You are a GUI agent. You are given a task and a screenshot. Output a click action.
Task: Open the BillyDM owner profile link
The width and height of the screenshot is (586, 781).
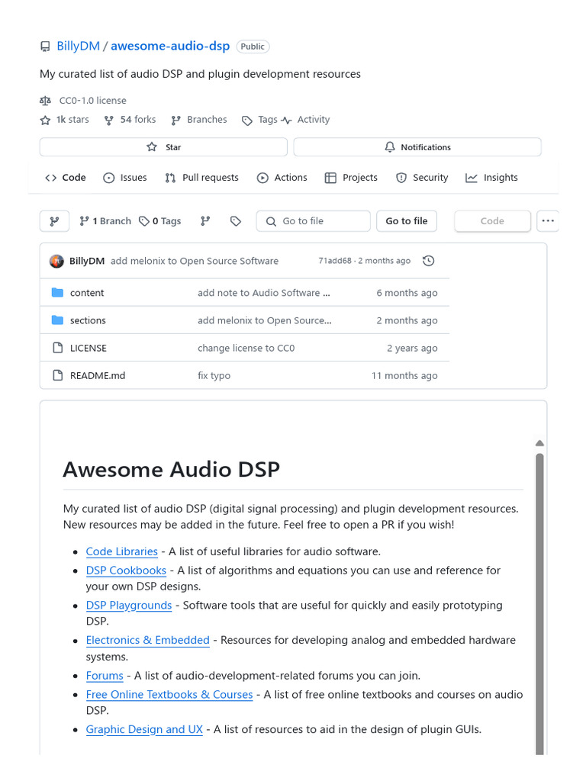79,47
